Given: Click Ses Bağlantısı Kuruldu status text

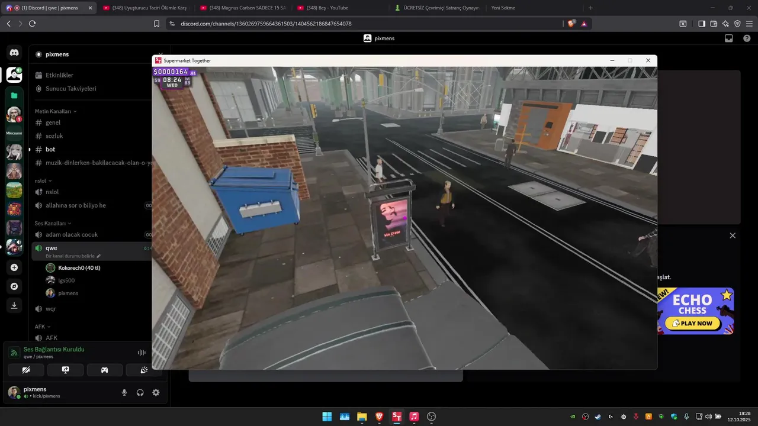Looking at the screenshot, I should [x=54, y=349].
